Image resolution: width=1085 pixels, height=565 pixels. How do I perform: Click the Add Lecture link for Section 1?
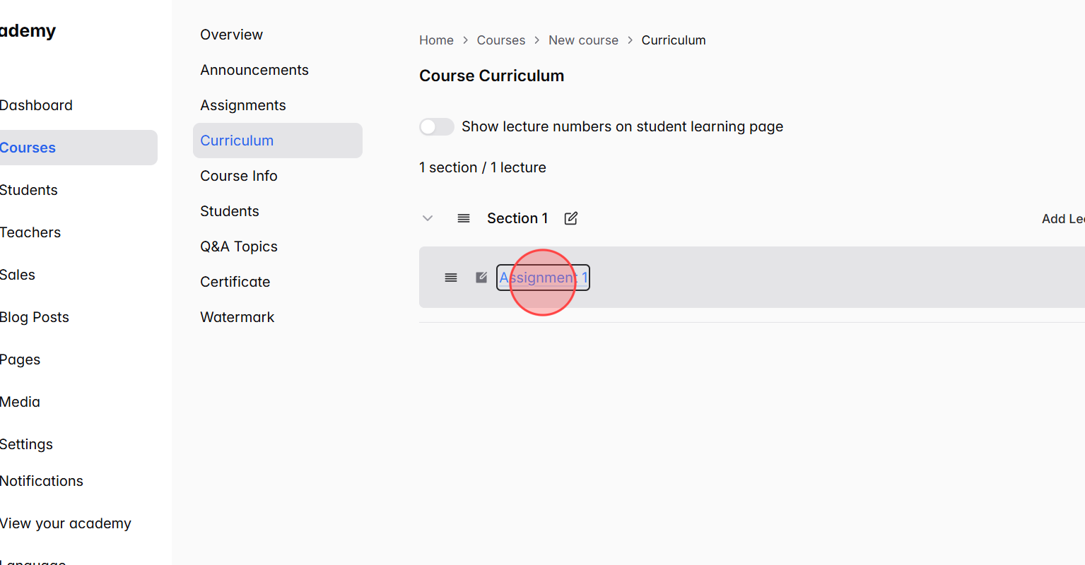pyautogui.click(x=1062, y=218)
